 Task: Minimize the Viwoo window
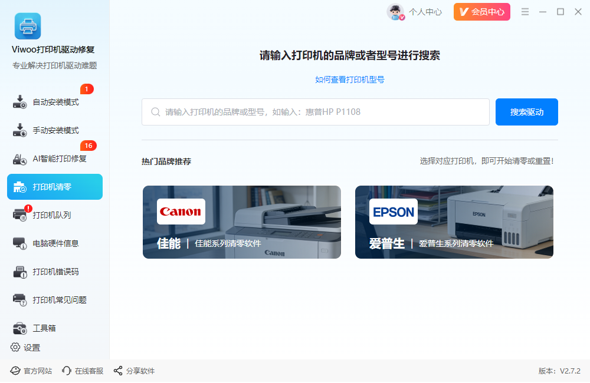(543, 12)
